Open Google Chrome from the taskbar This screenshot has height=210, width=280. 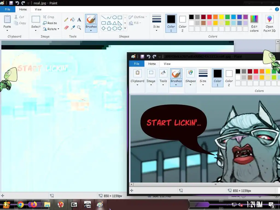point(20,205)
